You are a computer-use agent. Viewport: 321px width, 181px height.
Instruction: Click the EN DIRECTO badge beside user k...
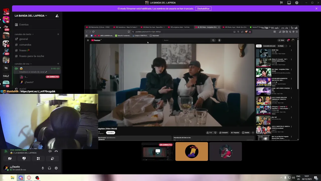tap(52, 77)
